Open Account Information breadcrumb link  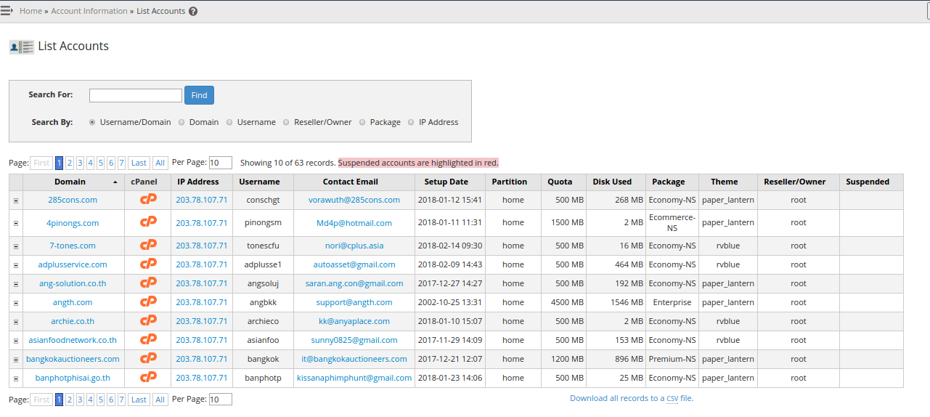click(x=89, y=12)
